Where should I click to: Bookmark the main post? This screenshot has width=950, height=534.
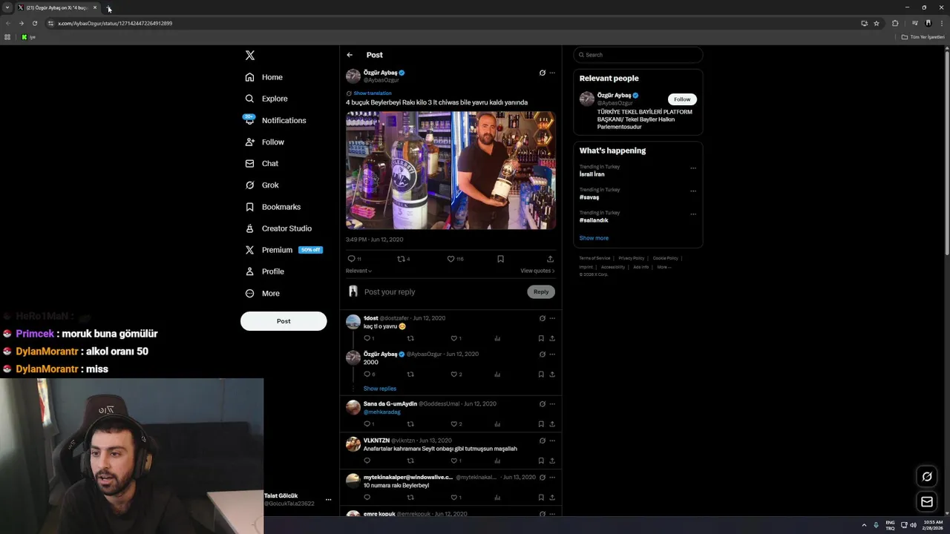coord(500,259)
